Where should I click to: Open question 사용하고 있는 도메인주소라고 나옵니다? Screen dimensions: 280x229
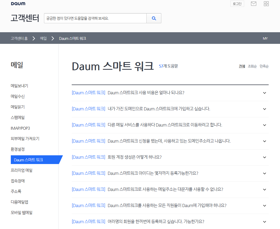click(169, 141)
